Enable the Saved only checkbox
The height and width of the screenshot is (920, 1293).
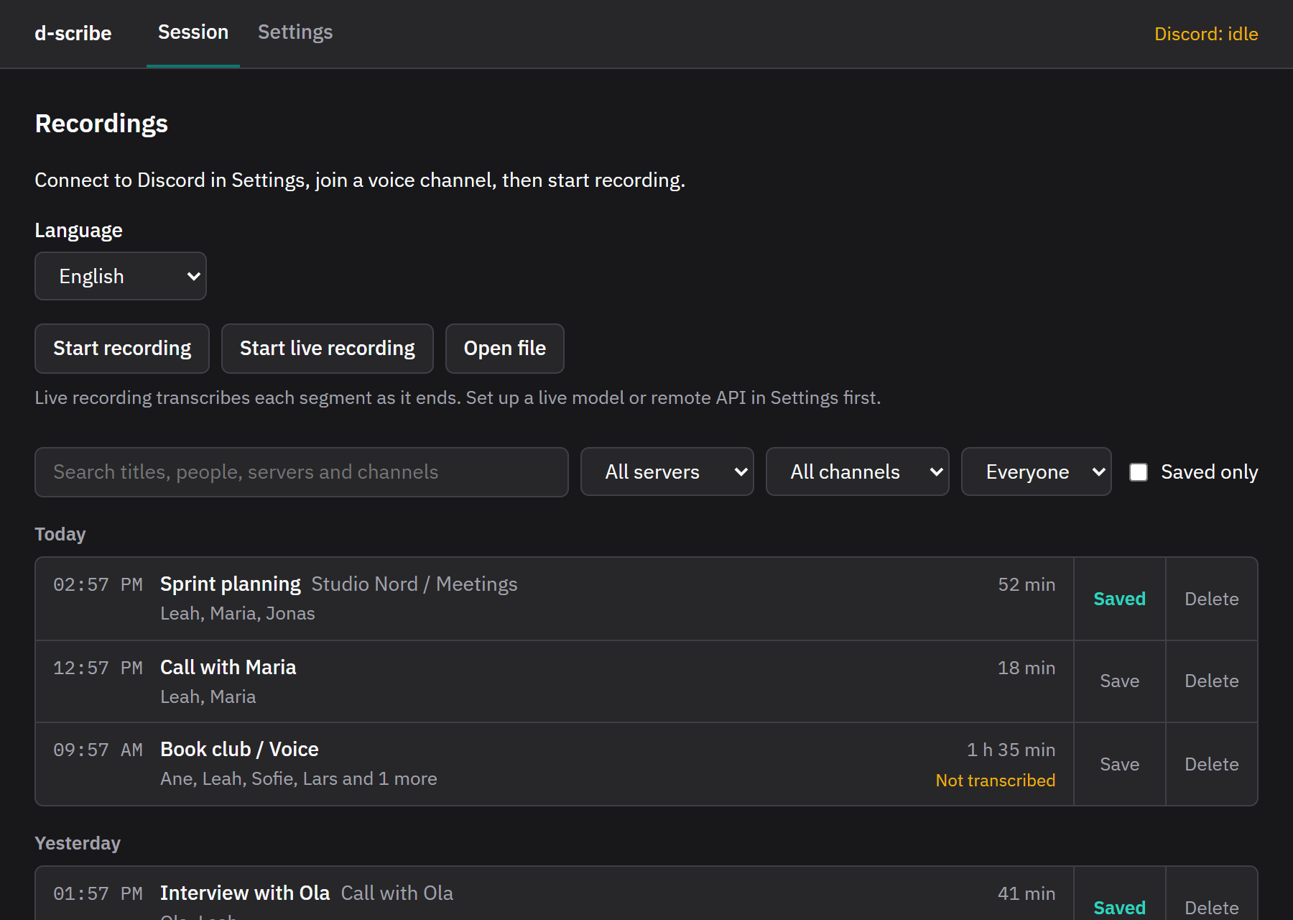[1139, 472]
